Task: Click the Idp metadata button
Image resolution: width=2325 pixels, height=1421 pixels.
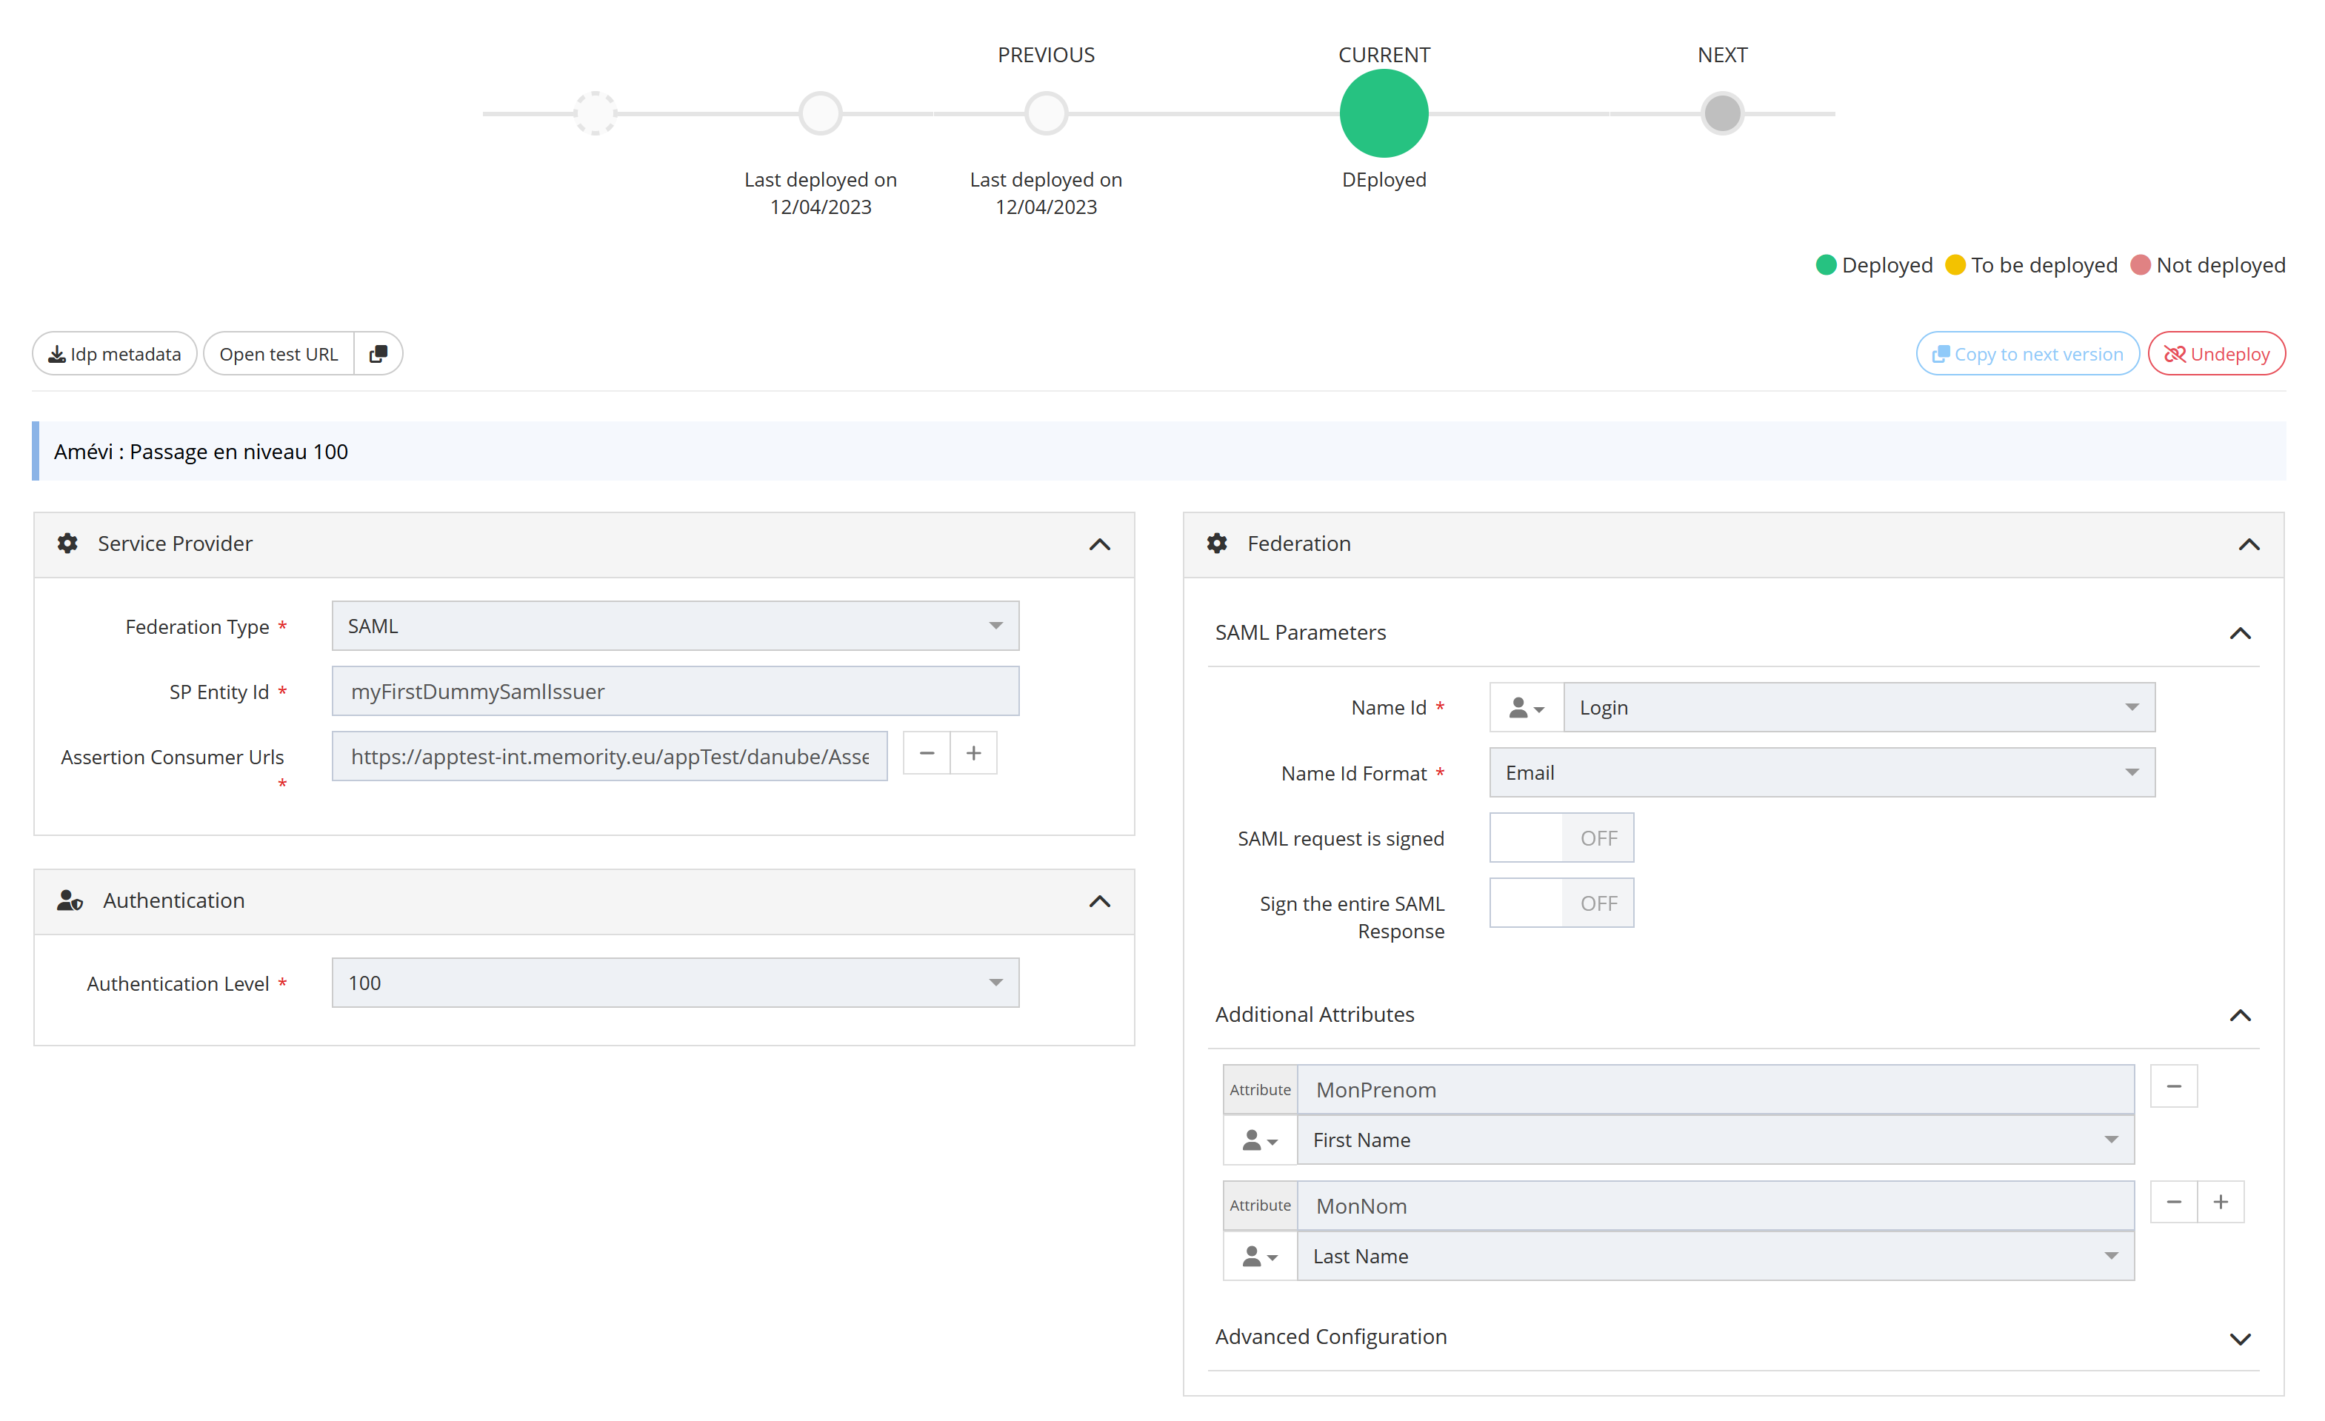Action: (x=114, y=354)
